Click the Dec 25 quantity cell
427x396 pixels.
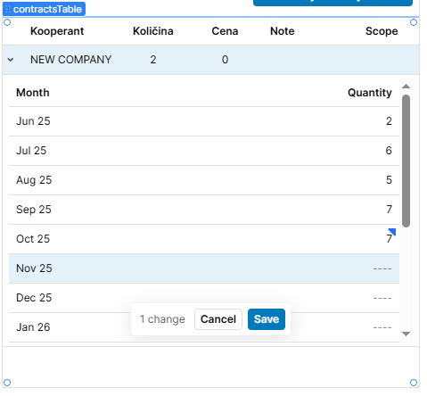point(382,298)
